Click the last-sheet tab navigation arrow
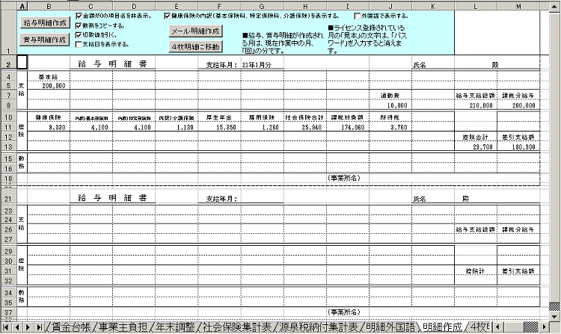 (x=38, y=327)
